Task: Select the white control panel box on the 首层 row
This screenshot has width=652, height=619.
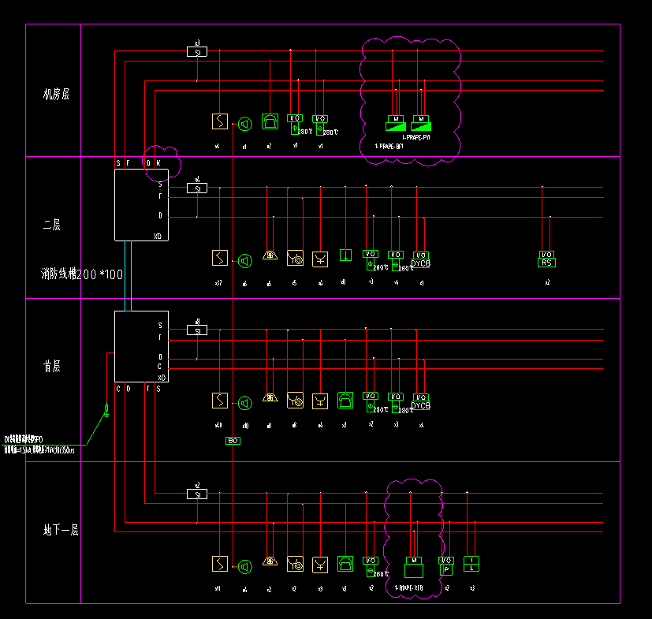Action: (x=141, y=346)
